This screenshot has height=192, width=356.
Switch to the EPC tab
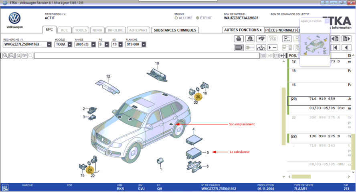49,30
